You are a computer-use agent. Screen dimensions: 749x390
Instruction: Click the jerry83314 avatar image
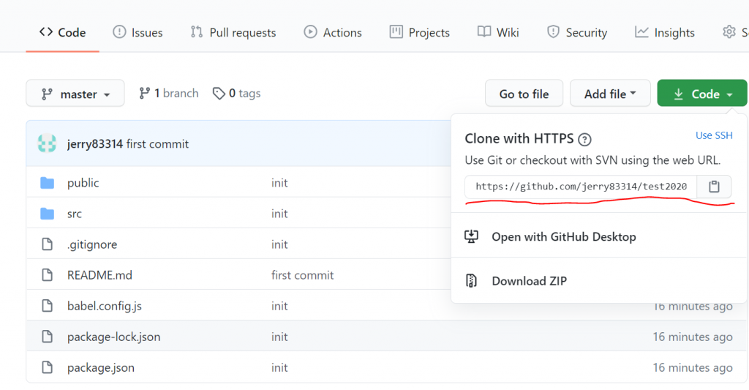48,144
